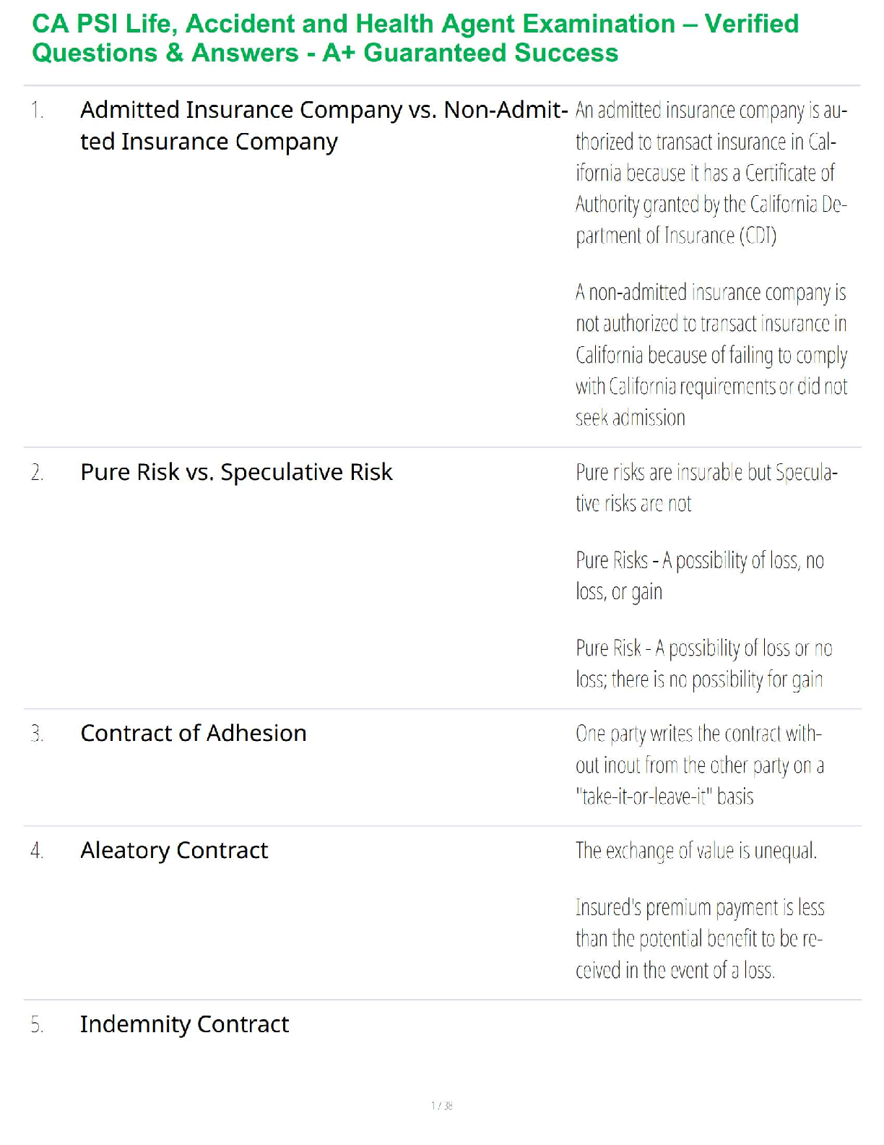Click the 'no possibility for gain' definition
The image size is (884, 1145).
pyautogui.click(x=703, y=664)
